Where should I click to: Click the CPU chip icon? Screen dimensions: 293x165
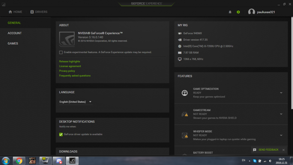point(180,46)
